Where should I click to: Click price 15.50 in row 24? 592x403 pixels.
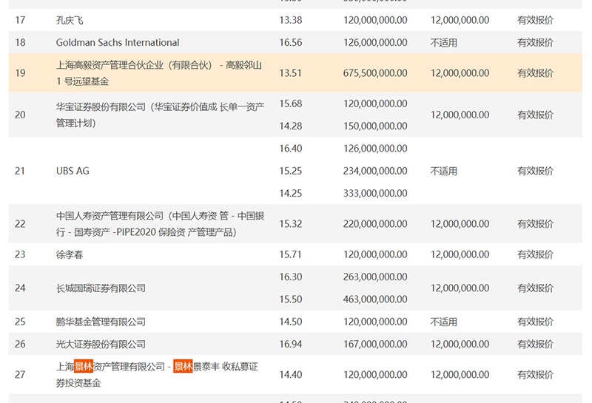click(290, 299)
